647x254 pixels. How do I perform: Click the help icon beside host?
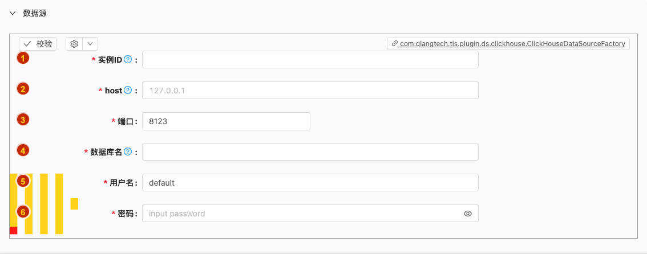pyautogui.click(x=128, y=90)
